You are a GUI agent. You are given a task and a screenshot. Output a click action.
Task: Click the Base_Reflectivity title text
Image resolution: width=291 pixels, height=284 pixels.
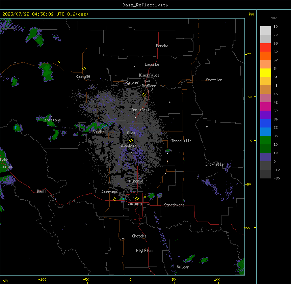pos(145,5)
